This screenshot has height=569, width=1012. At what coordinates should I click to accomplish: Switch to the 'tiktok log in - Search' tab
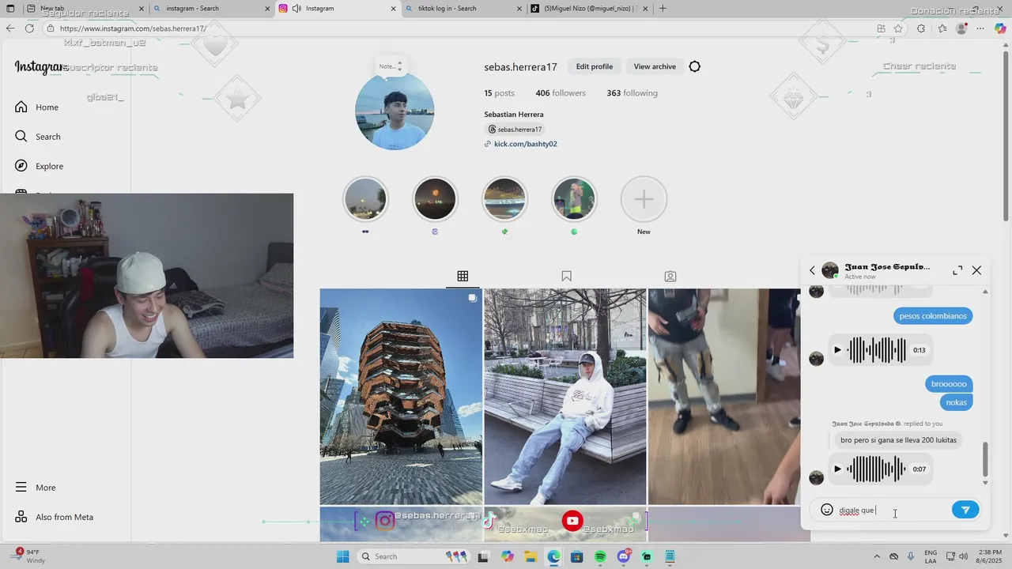pos(463,9)
